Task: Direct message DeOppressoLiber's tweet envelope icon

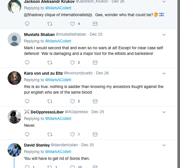Action: click(95, 134)
